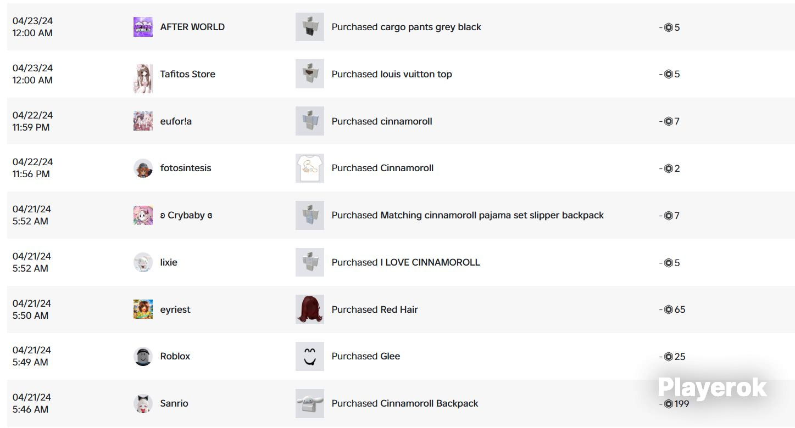Open the I LOVE CINNAMOROLL item link
This screenshot has width=795, height=428.
pyautogui.click(x=430, y=262)
